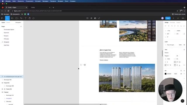Select the Pen tool in the toolbar
Image resolution: width=187 pixels, height=105 pixels.
21,18
